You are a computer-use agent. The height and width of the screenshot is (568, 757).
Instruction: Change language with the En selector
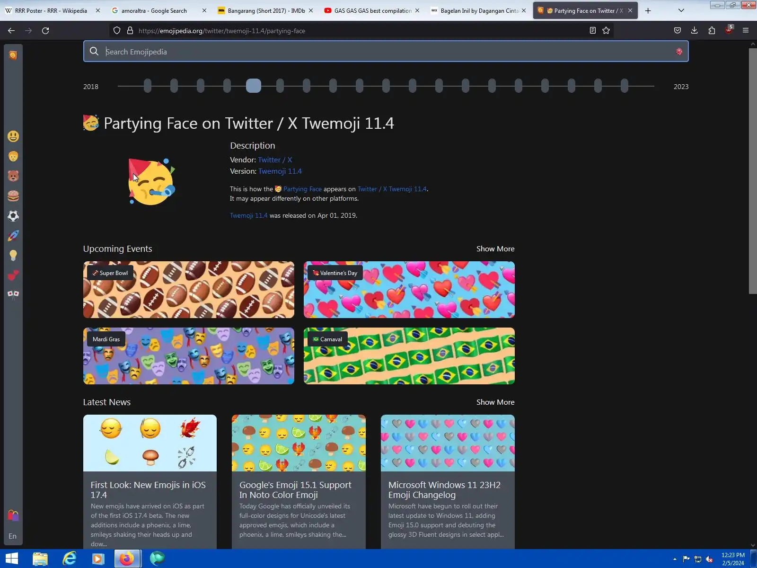13,536
